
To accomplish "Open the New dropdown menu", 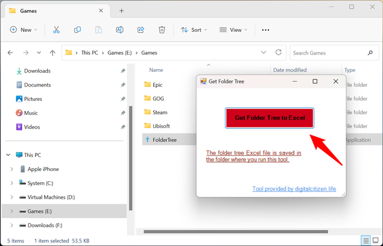I will pyautogui.click(x=24, y=29).
